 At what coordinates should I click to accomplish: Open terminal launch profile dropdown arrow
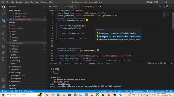[x=158, y=64]
